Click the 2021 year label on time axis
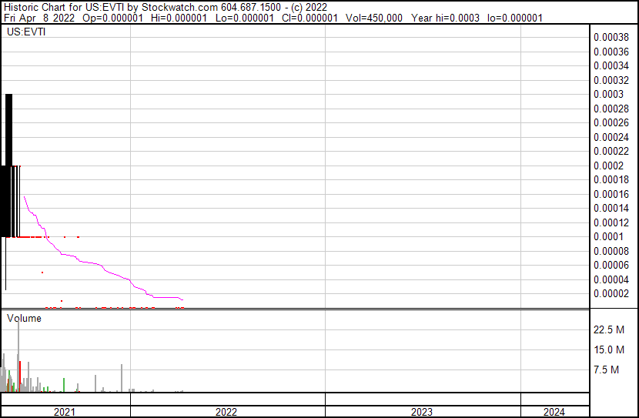Screen dimensions: 639x418 coord(65,413)
